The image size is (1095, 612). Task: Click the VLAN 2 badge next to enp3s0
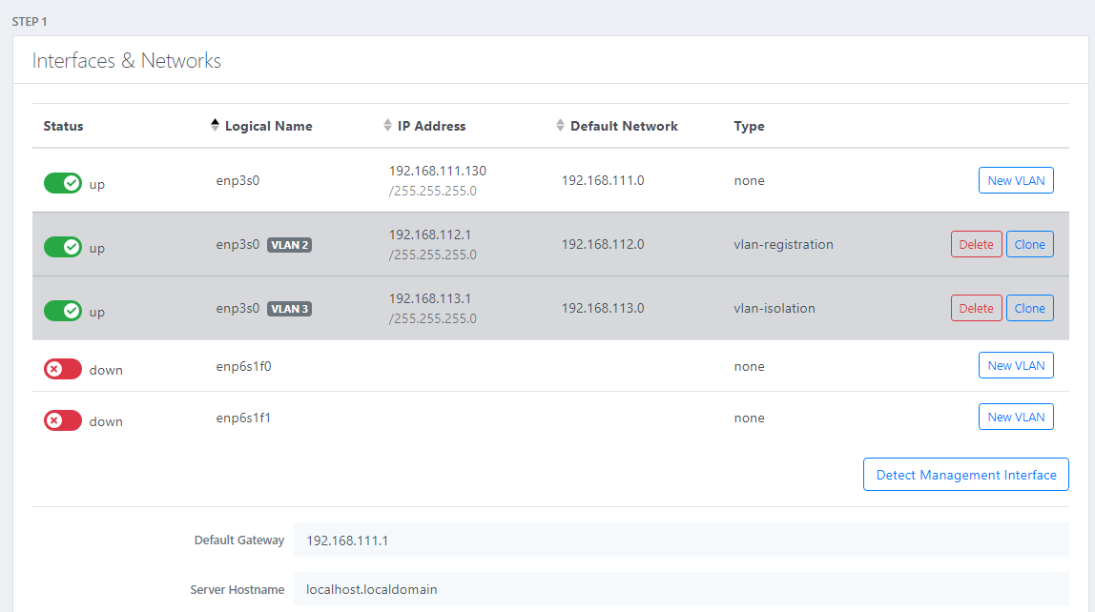click(x=290, y=244)
